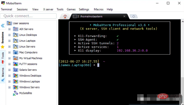Maximize the MobaXterm window
The width and height of the screenshot is (184, 105).
tap(168, 3)
